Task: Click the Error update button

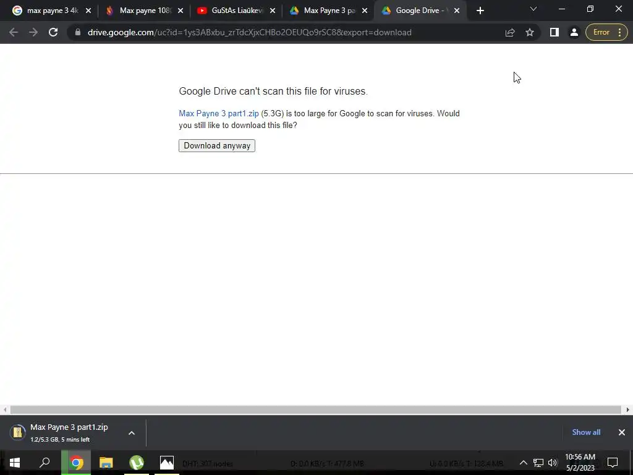Action: [x=606, y=32]
